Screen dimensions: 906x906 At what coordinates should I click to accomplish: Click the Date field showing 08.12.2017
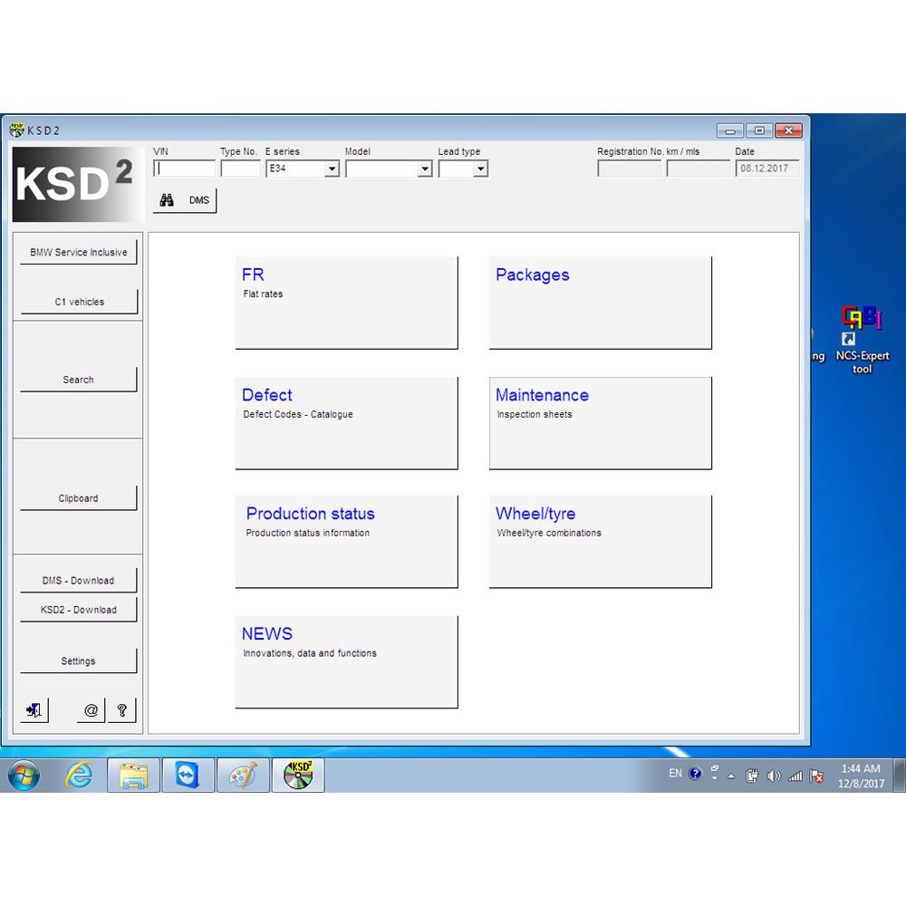[767, 169]
